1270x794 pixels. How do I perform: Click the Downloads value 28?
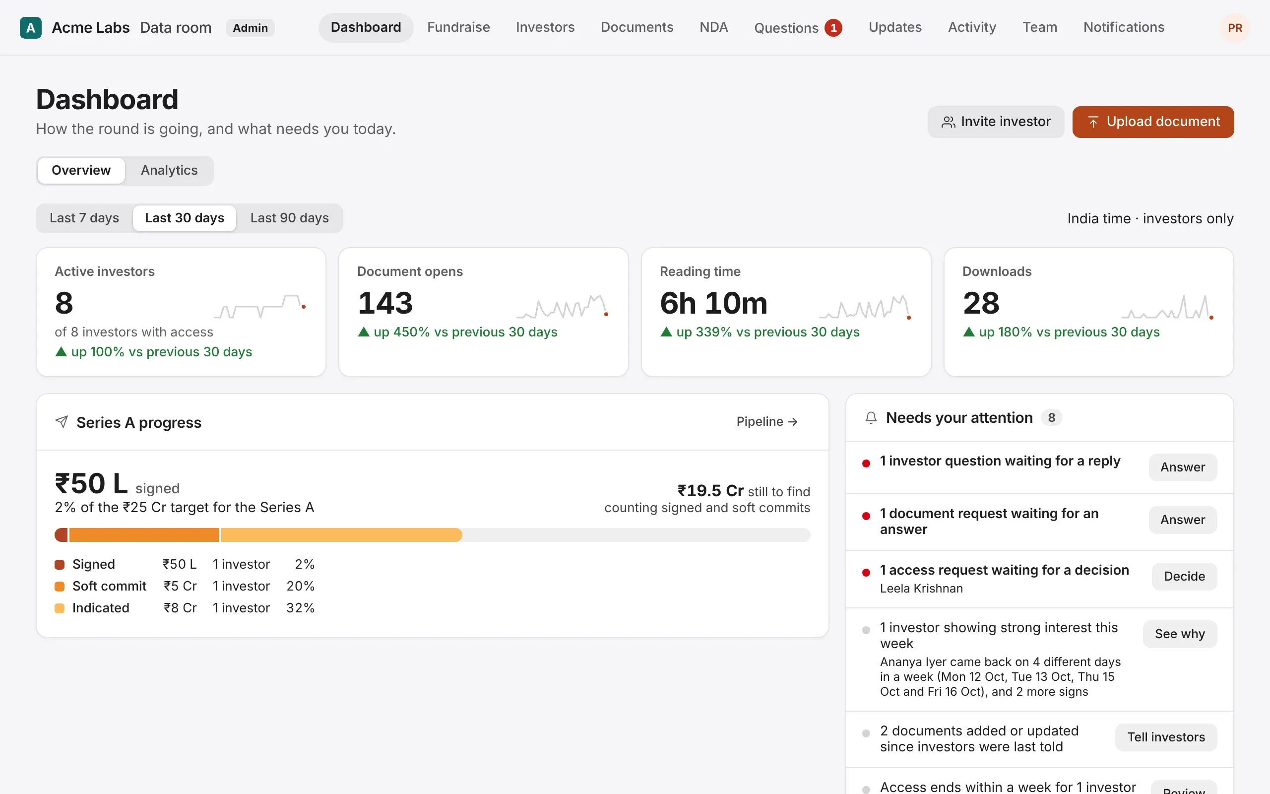pyautogui.click(x=981, y=303)
